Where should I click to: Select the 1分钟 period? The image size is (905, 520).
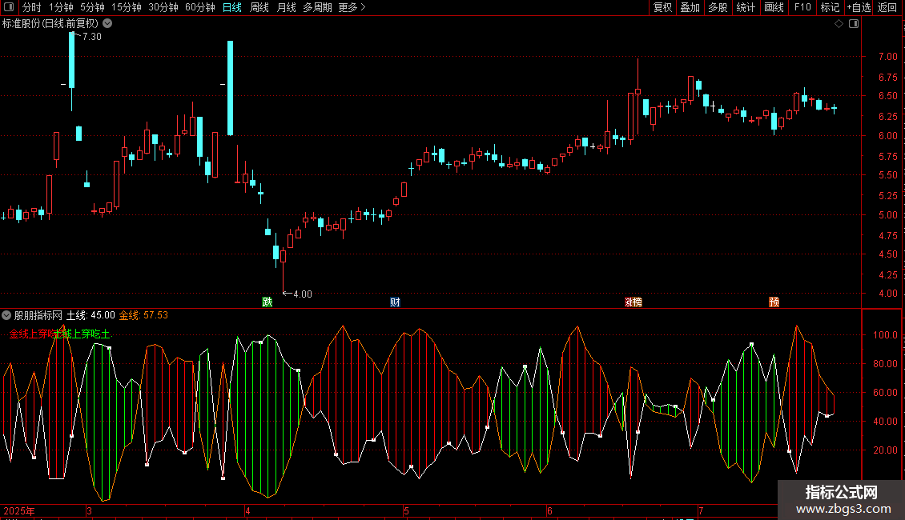point(61,7)
